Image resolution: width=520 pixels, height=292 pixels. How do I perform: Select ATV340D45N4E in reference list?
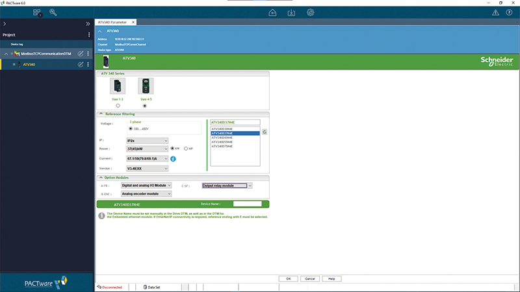click(235, 138)
